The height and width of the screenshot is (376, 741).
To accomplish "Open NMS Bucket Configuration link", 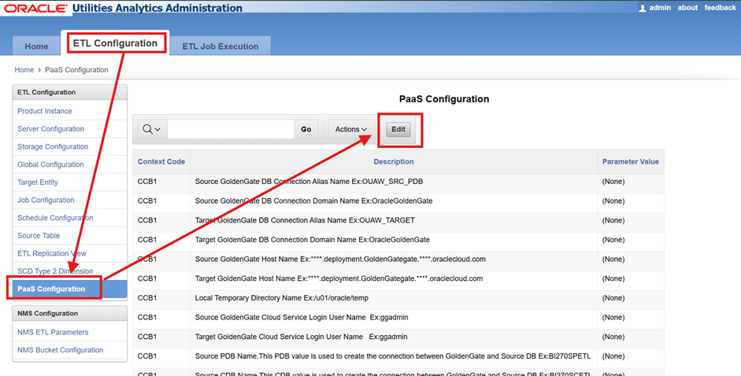I will tap(60, 350).
